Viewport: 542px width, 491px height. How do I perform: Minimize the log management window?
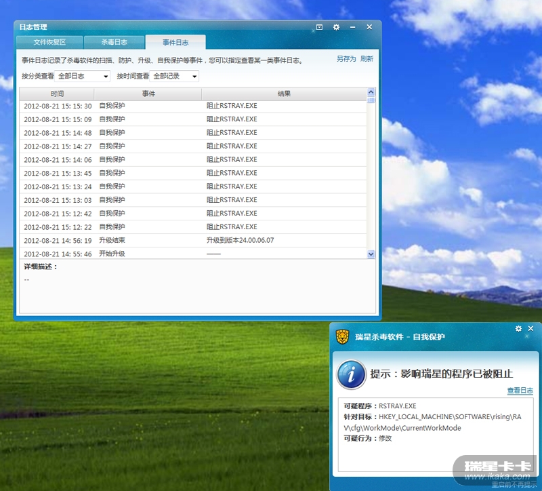coord(352,27)
